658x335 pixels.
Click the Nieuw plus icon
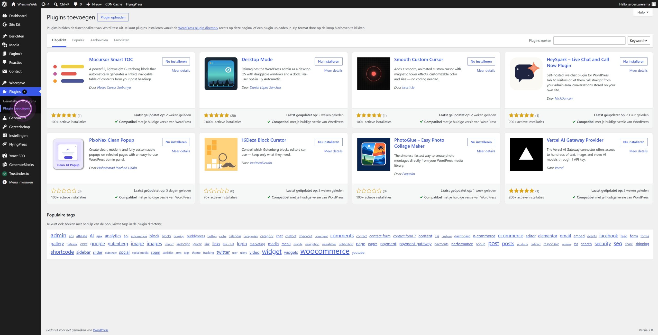pos(88,4)
